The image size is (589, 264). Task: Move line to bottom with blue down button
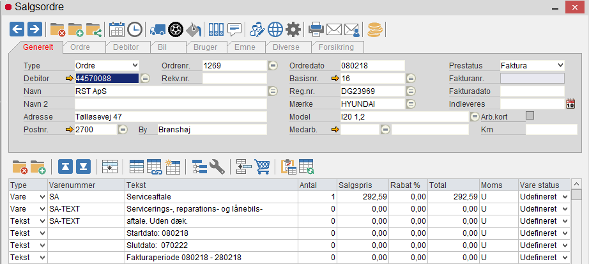(x=84, y=167)
